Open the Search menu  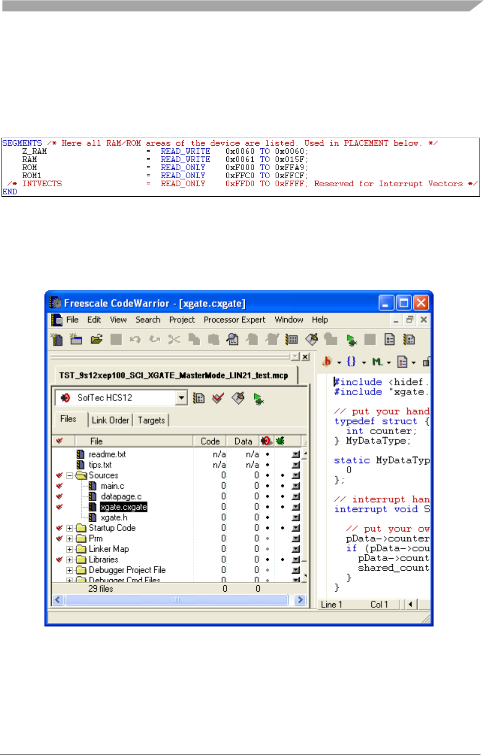point(148,319)
